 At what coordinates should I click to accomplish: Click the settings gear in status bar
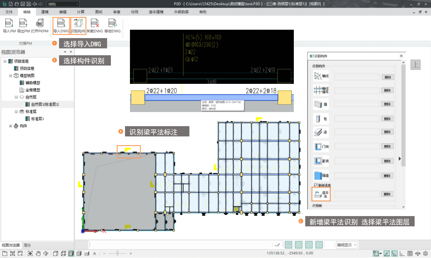click(425, 253)
